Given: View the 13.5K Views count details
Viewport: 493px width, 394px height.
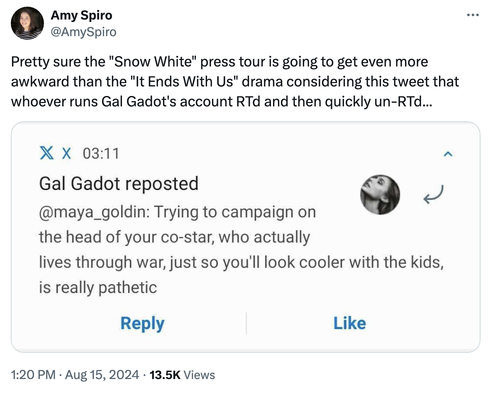Looking at the screenshot, I should click(182, 375).
